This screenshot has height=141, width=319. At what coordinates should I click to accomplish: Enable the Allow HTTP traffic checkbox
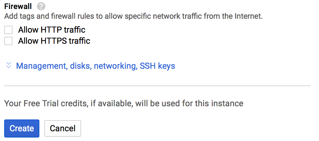[x=8, y=30]
